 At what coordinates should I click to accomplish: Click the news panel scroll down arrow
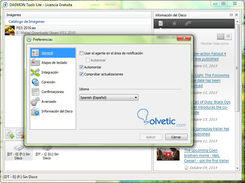point(237,168)
